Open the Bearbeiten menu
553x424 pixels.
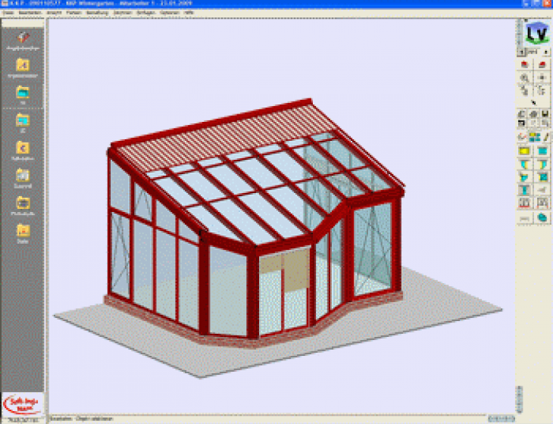tap(30, 13)
